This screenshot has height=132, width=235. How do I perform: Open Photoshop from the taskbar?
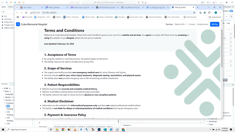(99, 130)
